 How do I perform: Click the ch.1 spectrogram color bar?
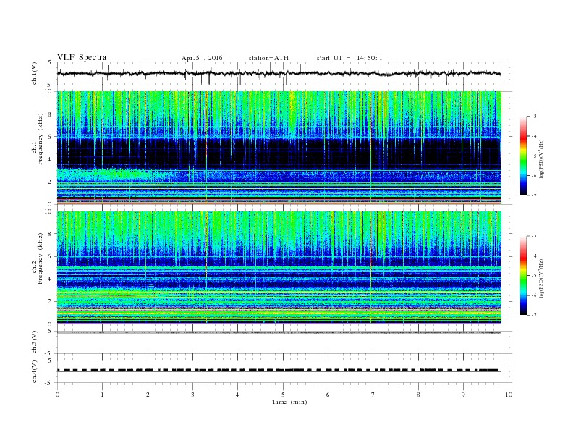tap(523, 156)
